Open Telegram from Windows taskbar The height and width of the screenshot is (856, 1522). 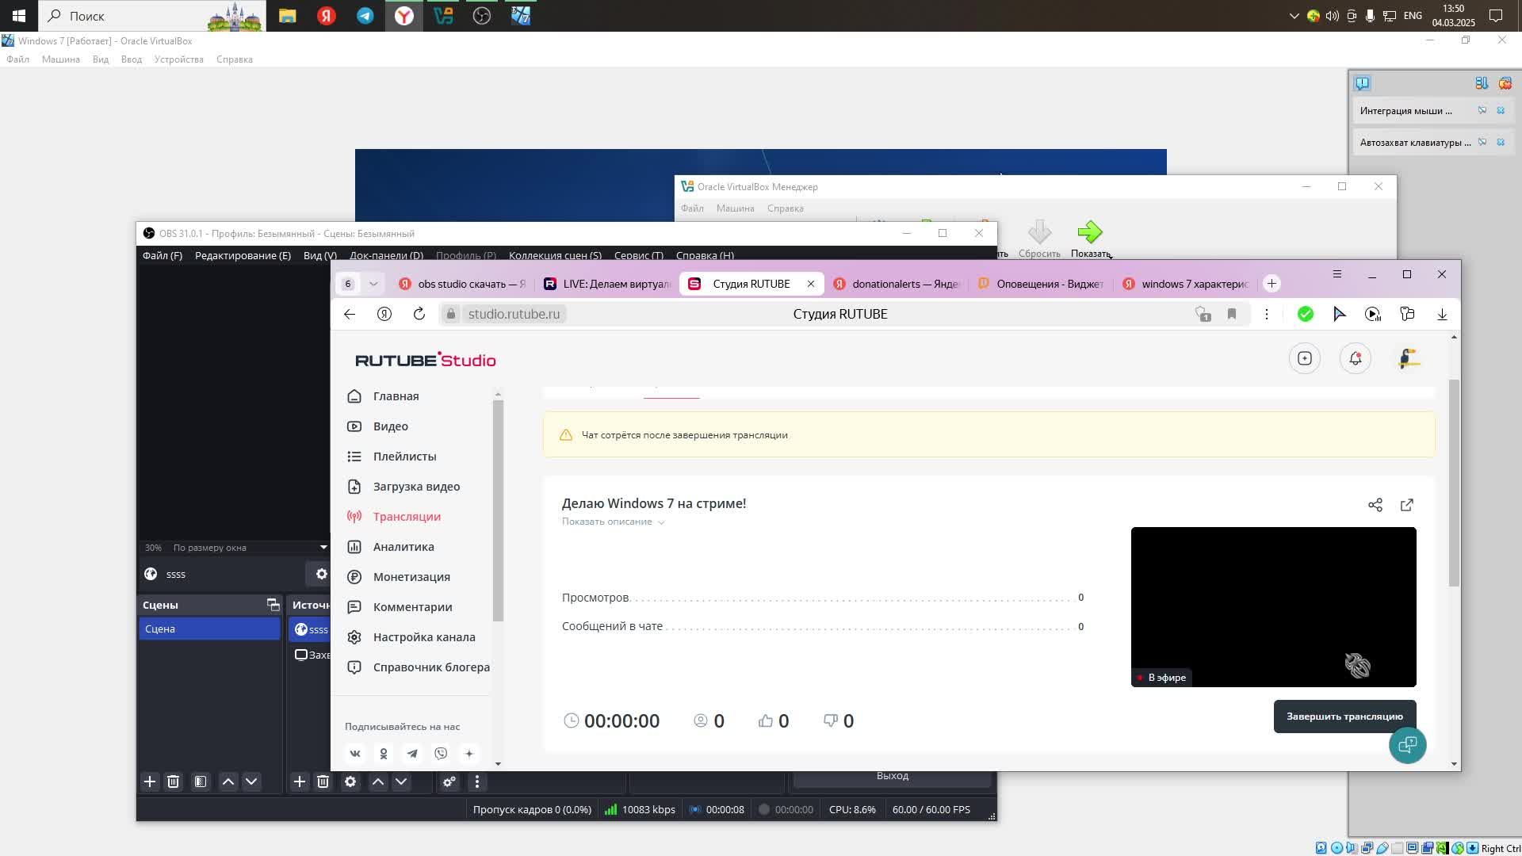(365, 16)
